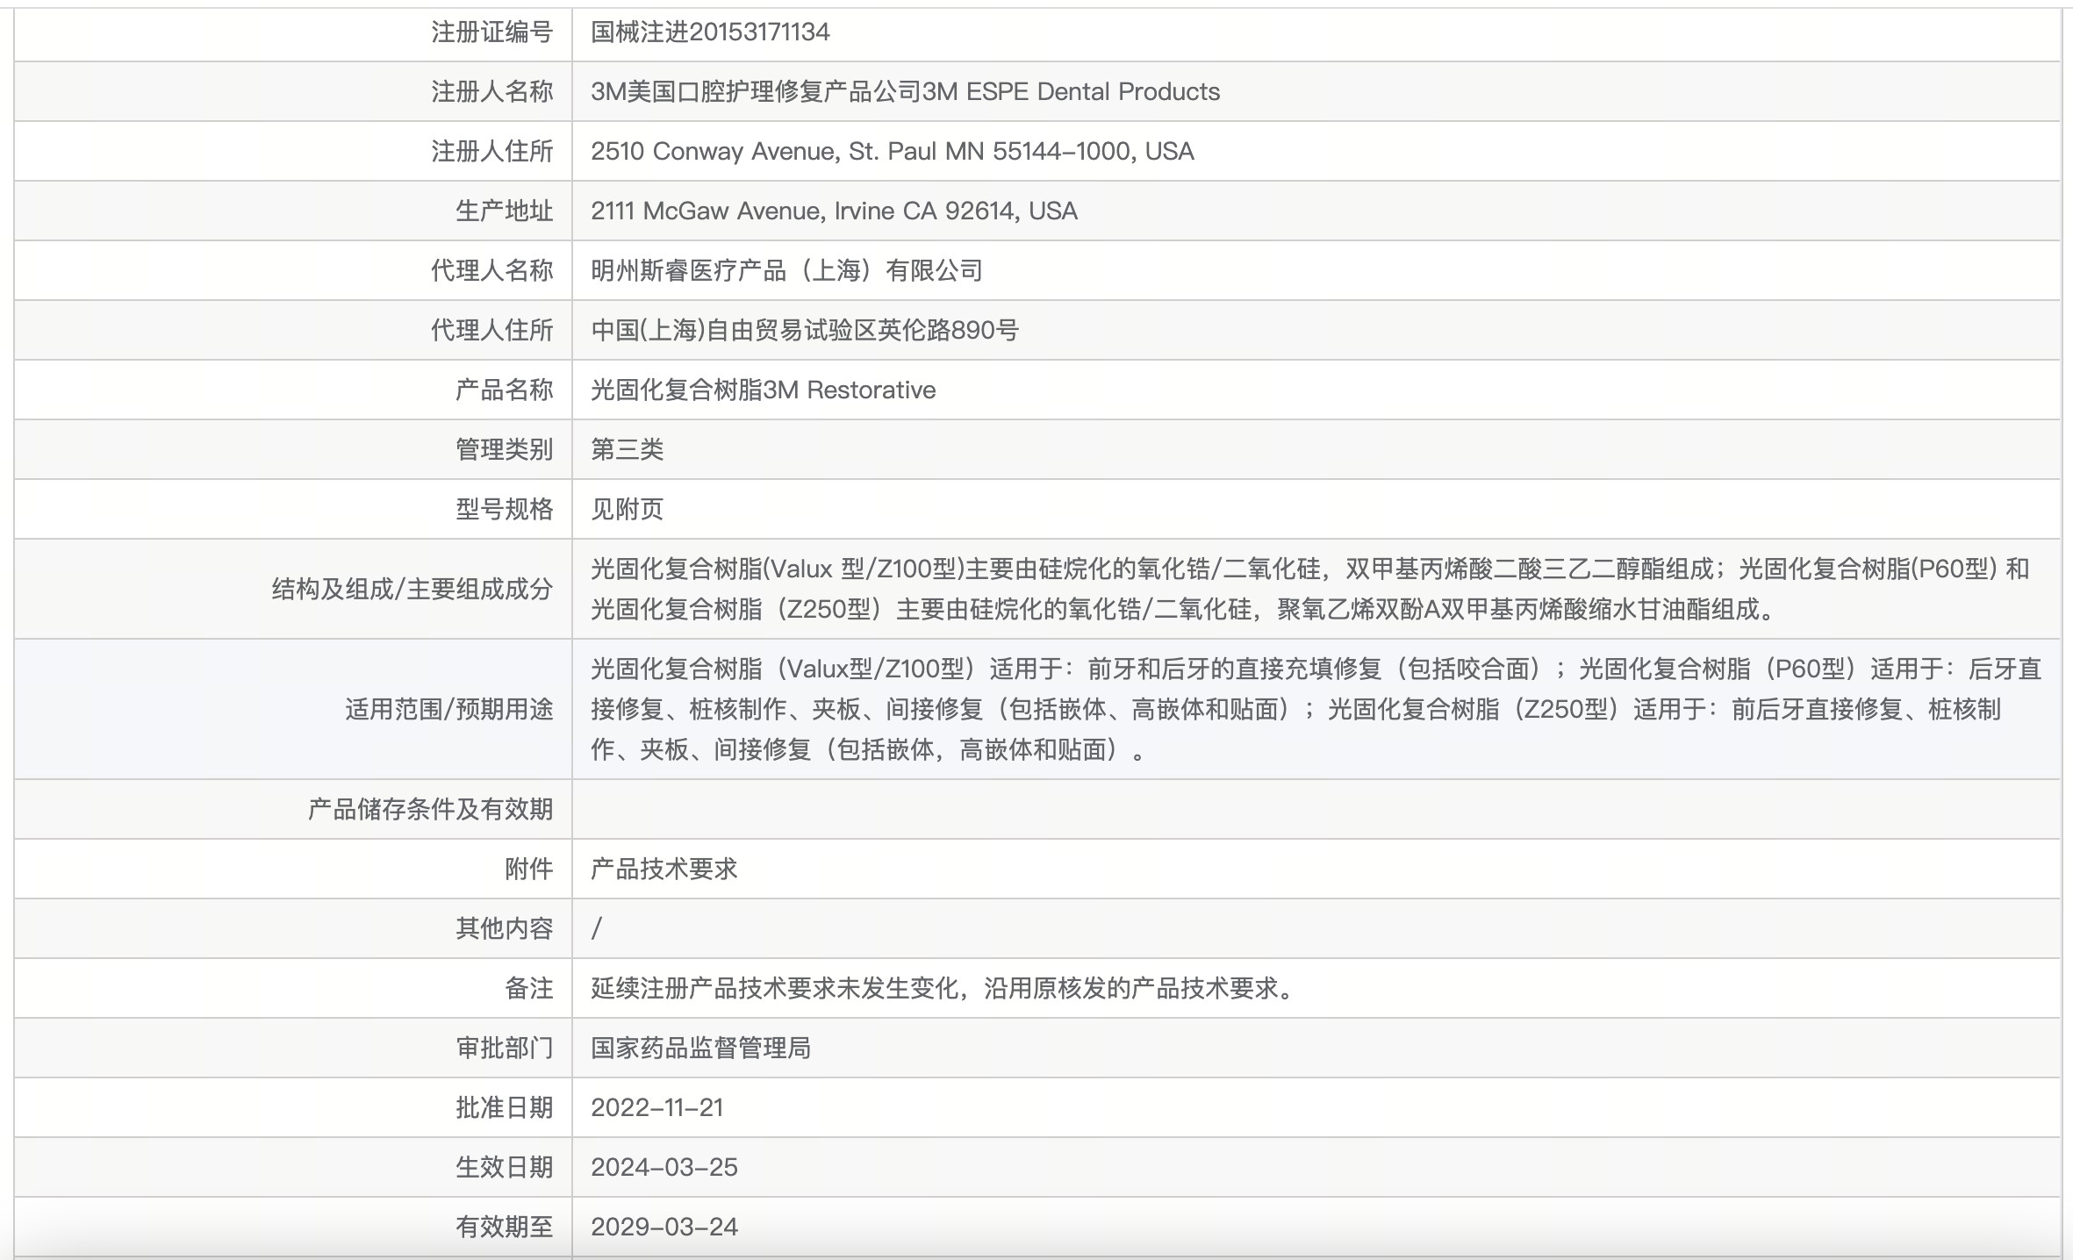
Task: Select agent name 明州斯睿医疗产品（上海）有限公司
Action: (x=786, y=271)
